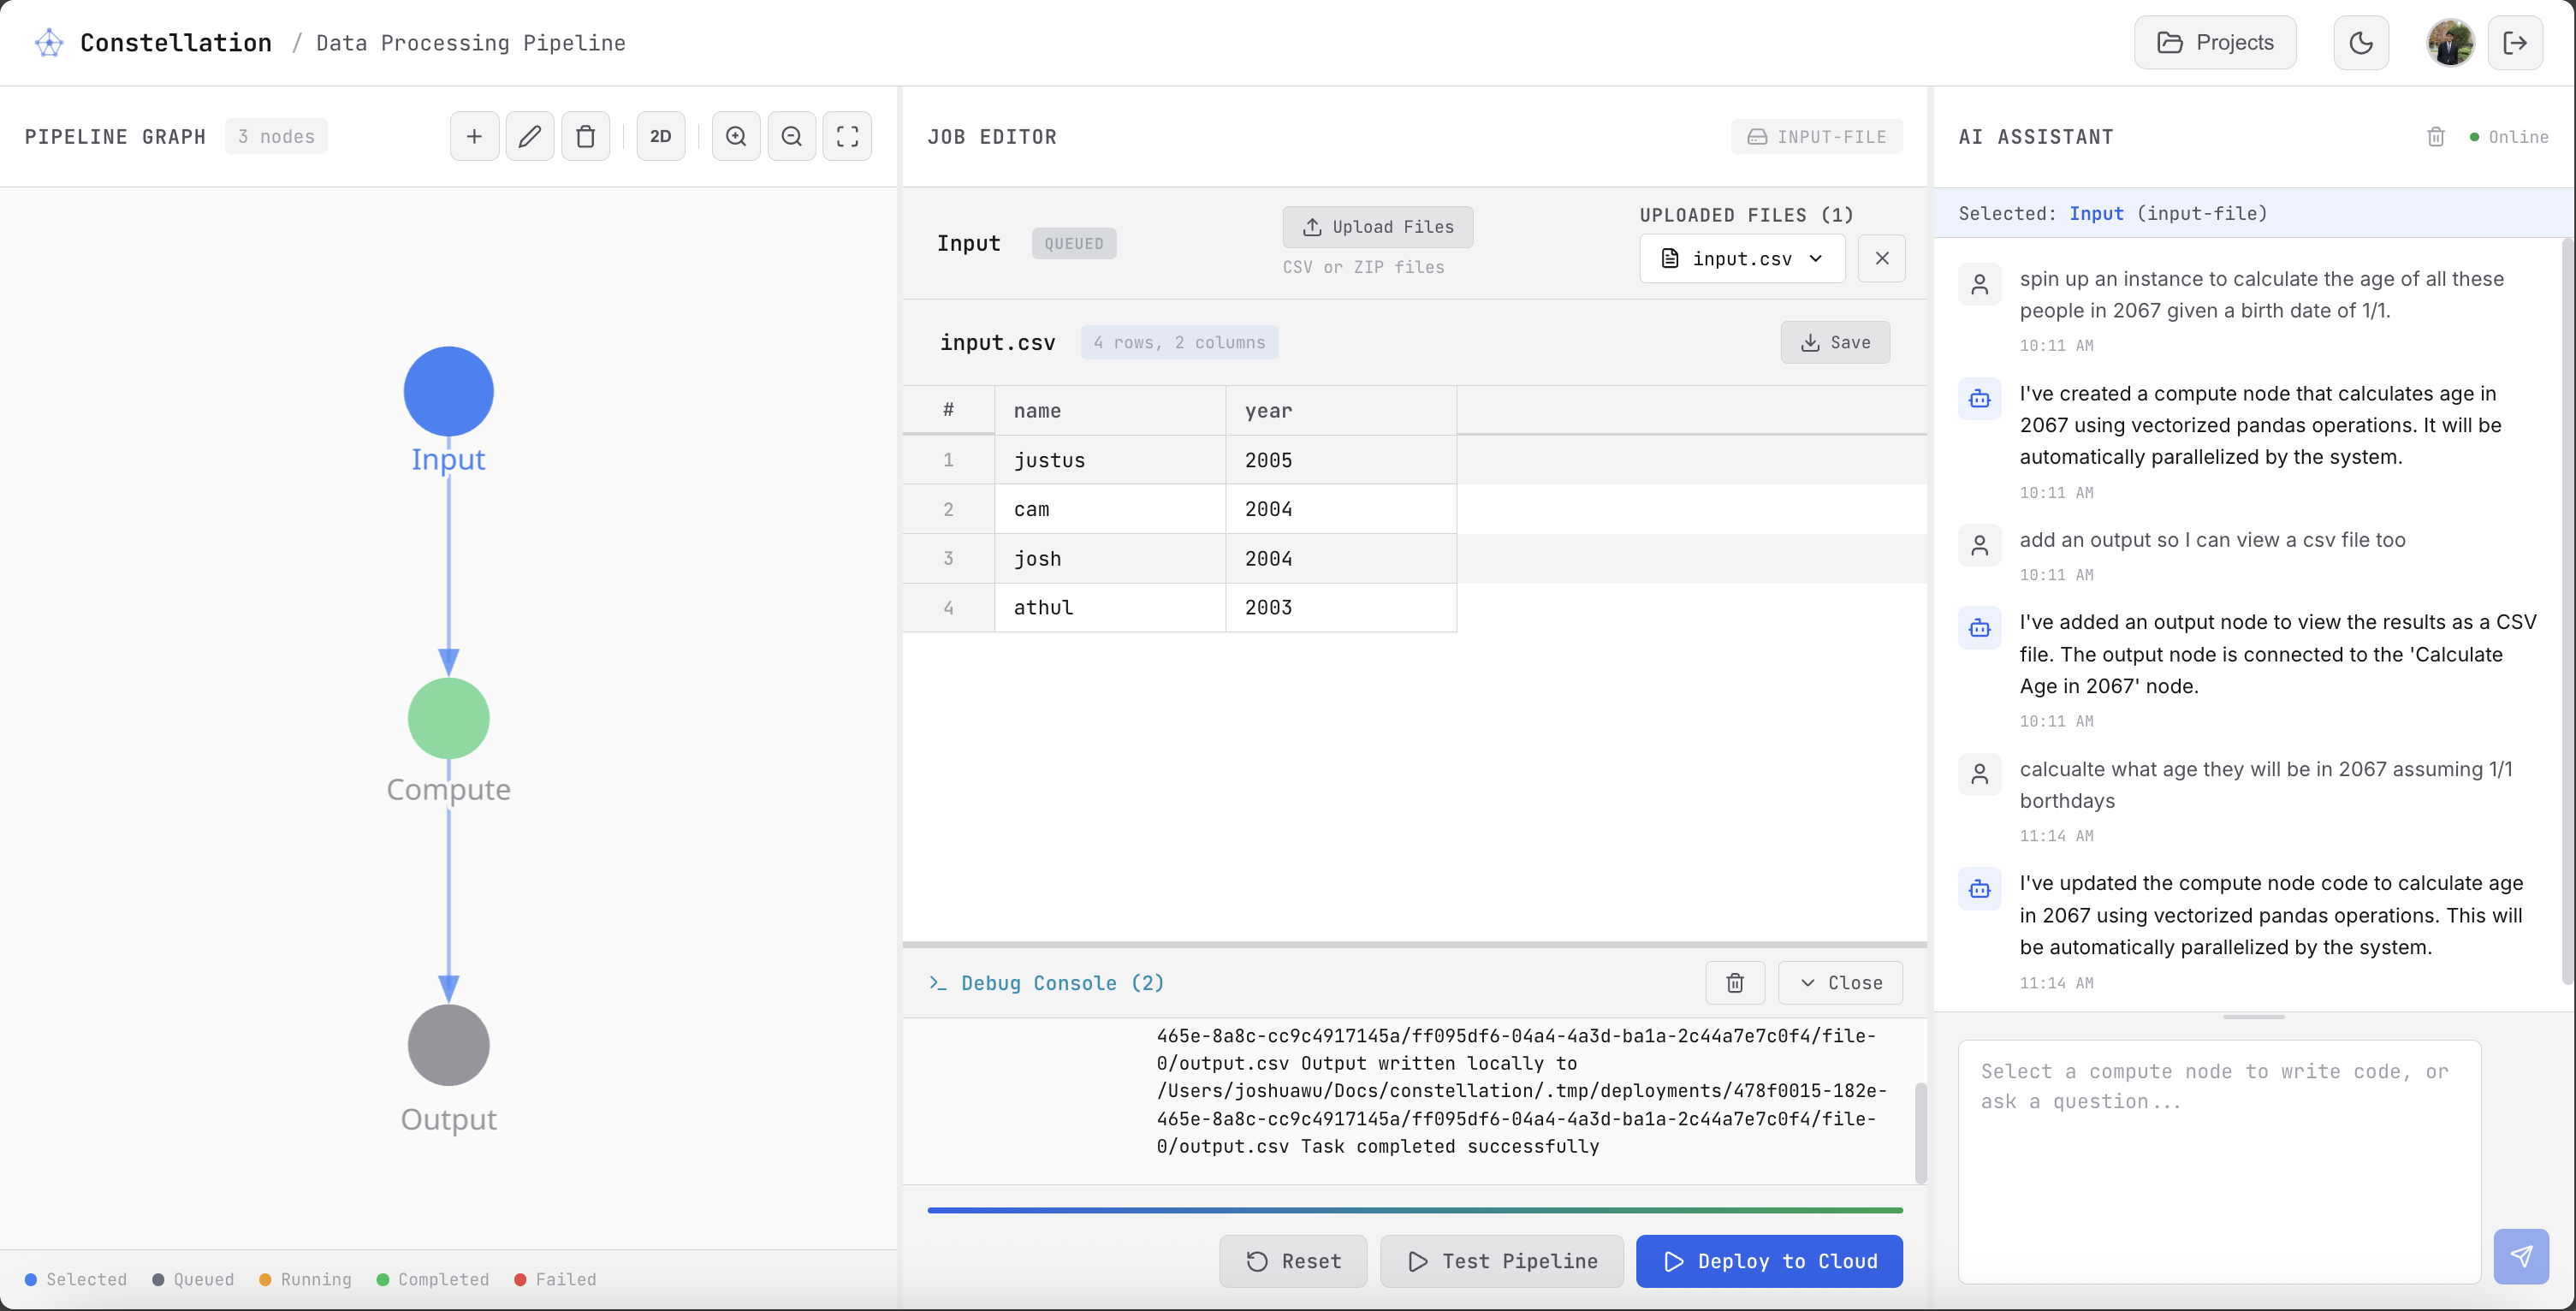Screen dimensions: 2576x1311
Task: Click the Test Pipeline button
Action: 1502,1261
